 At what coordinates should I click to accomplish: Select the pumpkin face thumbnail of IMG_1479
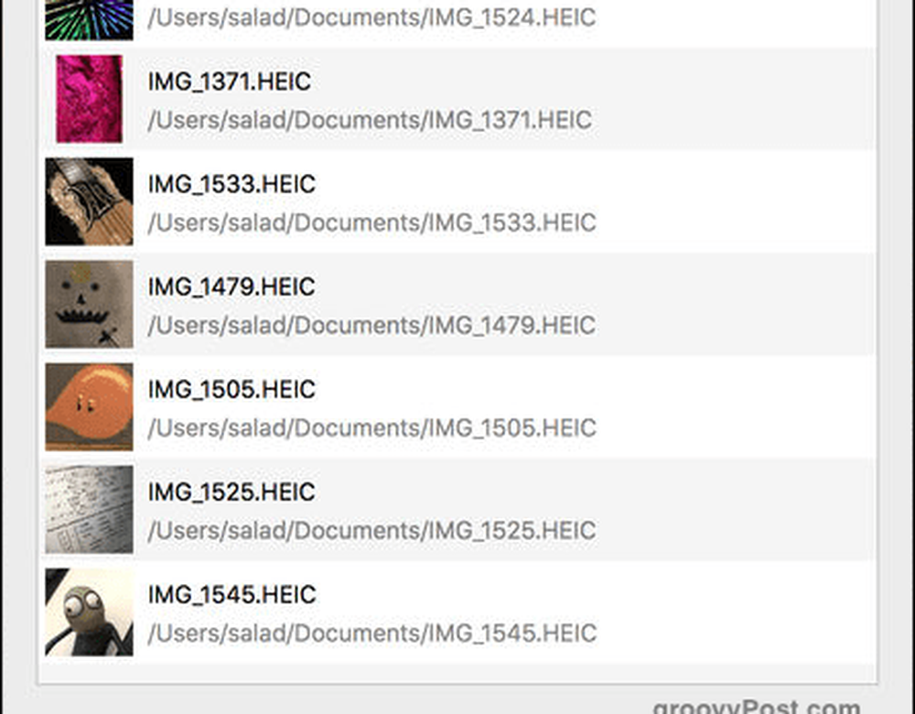point(89,304)
